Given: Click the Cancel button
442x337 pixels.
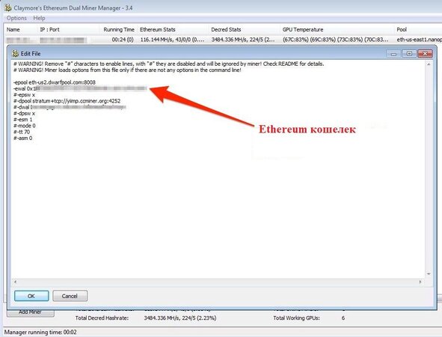Looking at the screenshot, I should pos(70,296).
